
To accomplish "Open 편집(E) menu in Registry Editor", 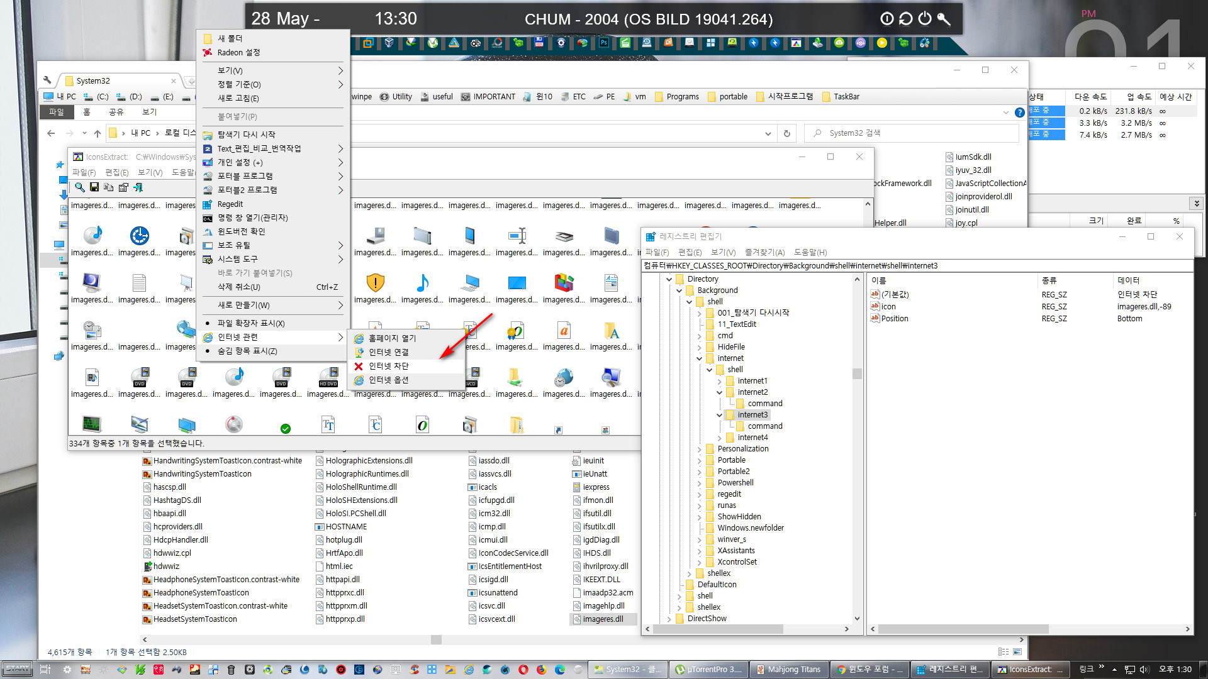I will coord(690,252).
